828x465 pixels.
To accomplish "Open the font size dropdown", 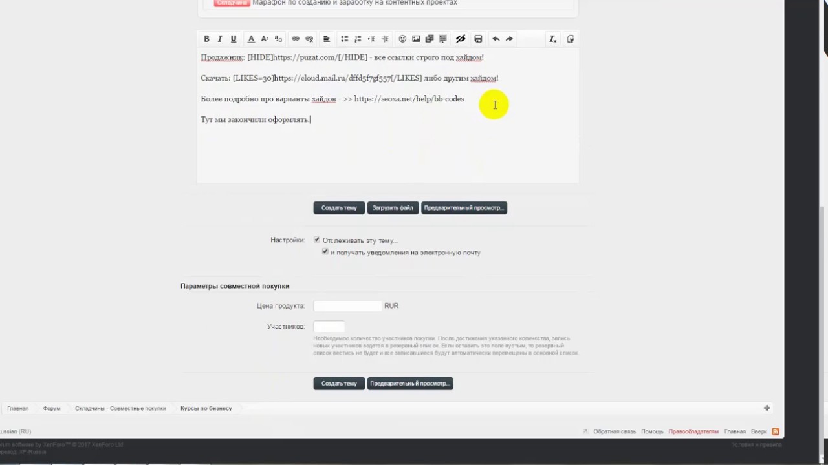I will (265, 39).
